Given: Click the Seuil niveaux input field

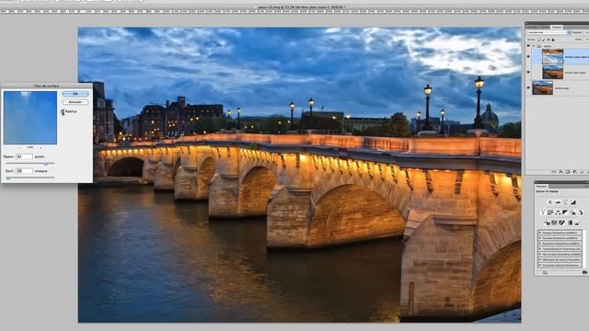Looking at the screenshot, I should (x=25, y=171).
